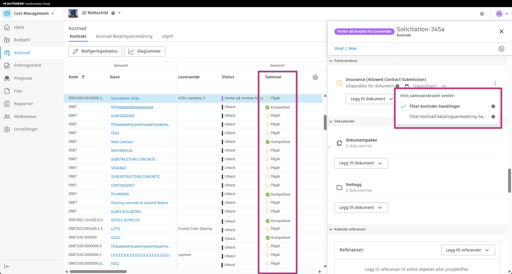The height and width of the screenshot is (274, 512).
Task: Open Legg til dokument under Dokumentpakke
Action: pyautogui.click(x=361, y=163)
